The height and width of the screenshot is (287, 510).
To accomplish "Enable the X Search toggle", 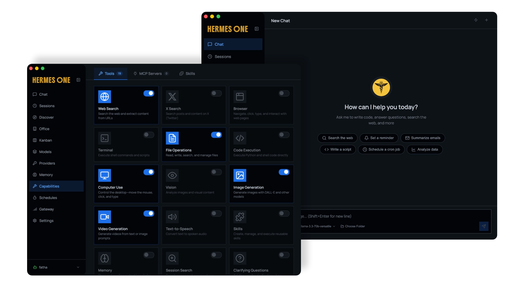I will (216, 93).
